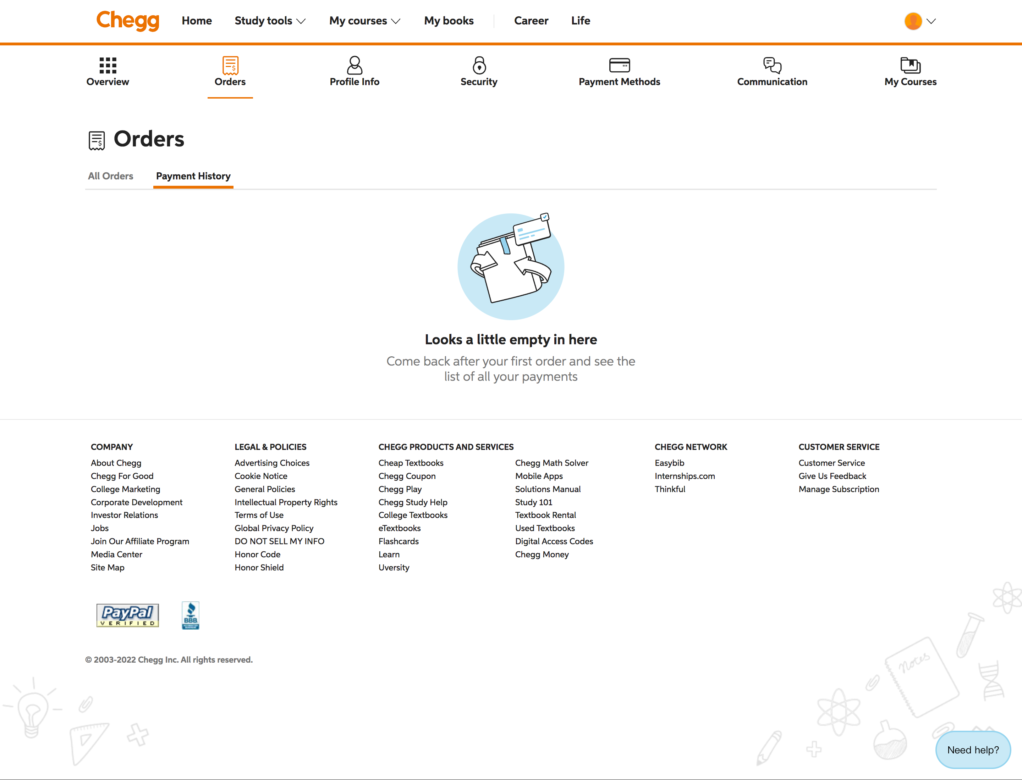Open the Cookie Notice link
The width and height of the screenshot is (1022, 780).
[x=261, y=476]
